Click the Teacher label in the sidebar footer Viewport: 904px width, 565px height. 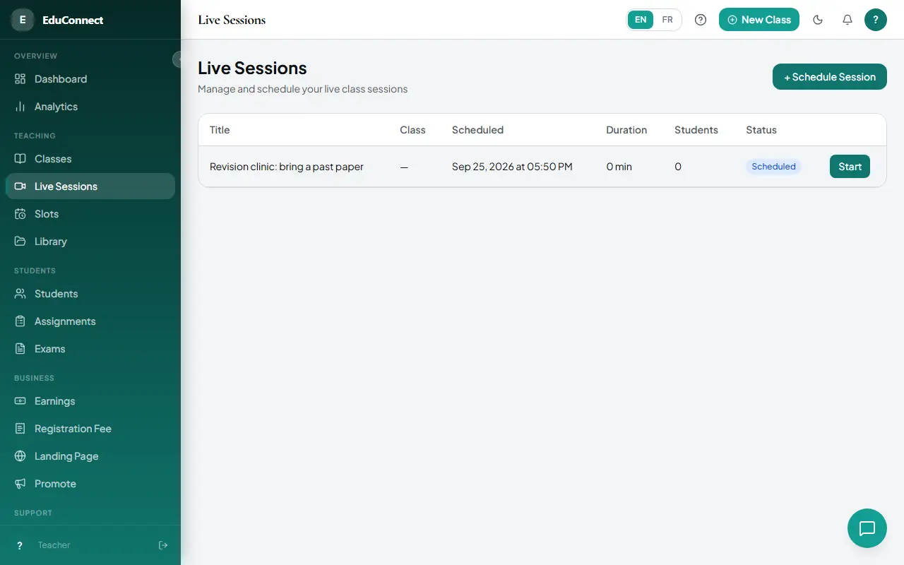pos(54,545)
